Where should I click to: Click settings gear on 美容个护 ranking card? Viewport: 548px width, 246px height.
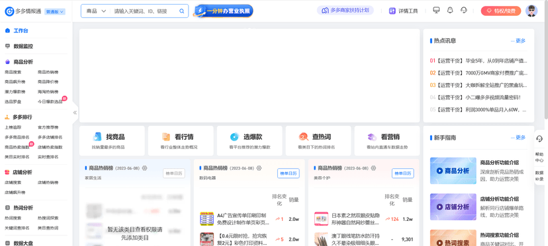pos(373,168)
